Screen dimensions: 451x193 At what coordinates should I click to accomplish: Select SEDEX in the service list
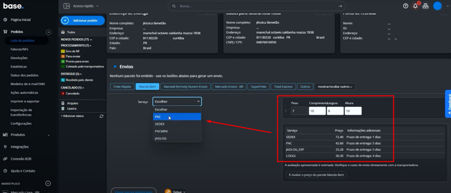click(x=177, y=124)
